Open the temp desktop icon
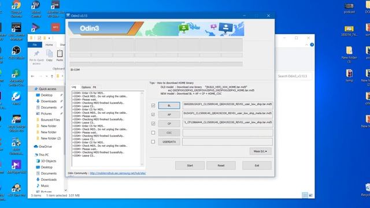Image resolution: width=370 pixels, height=208 pixels. tap(349, 76)
